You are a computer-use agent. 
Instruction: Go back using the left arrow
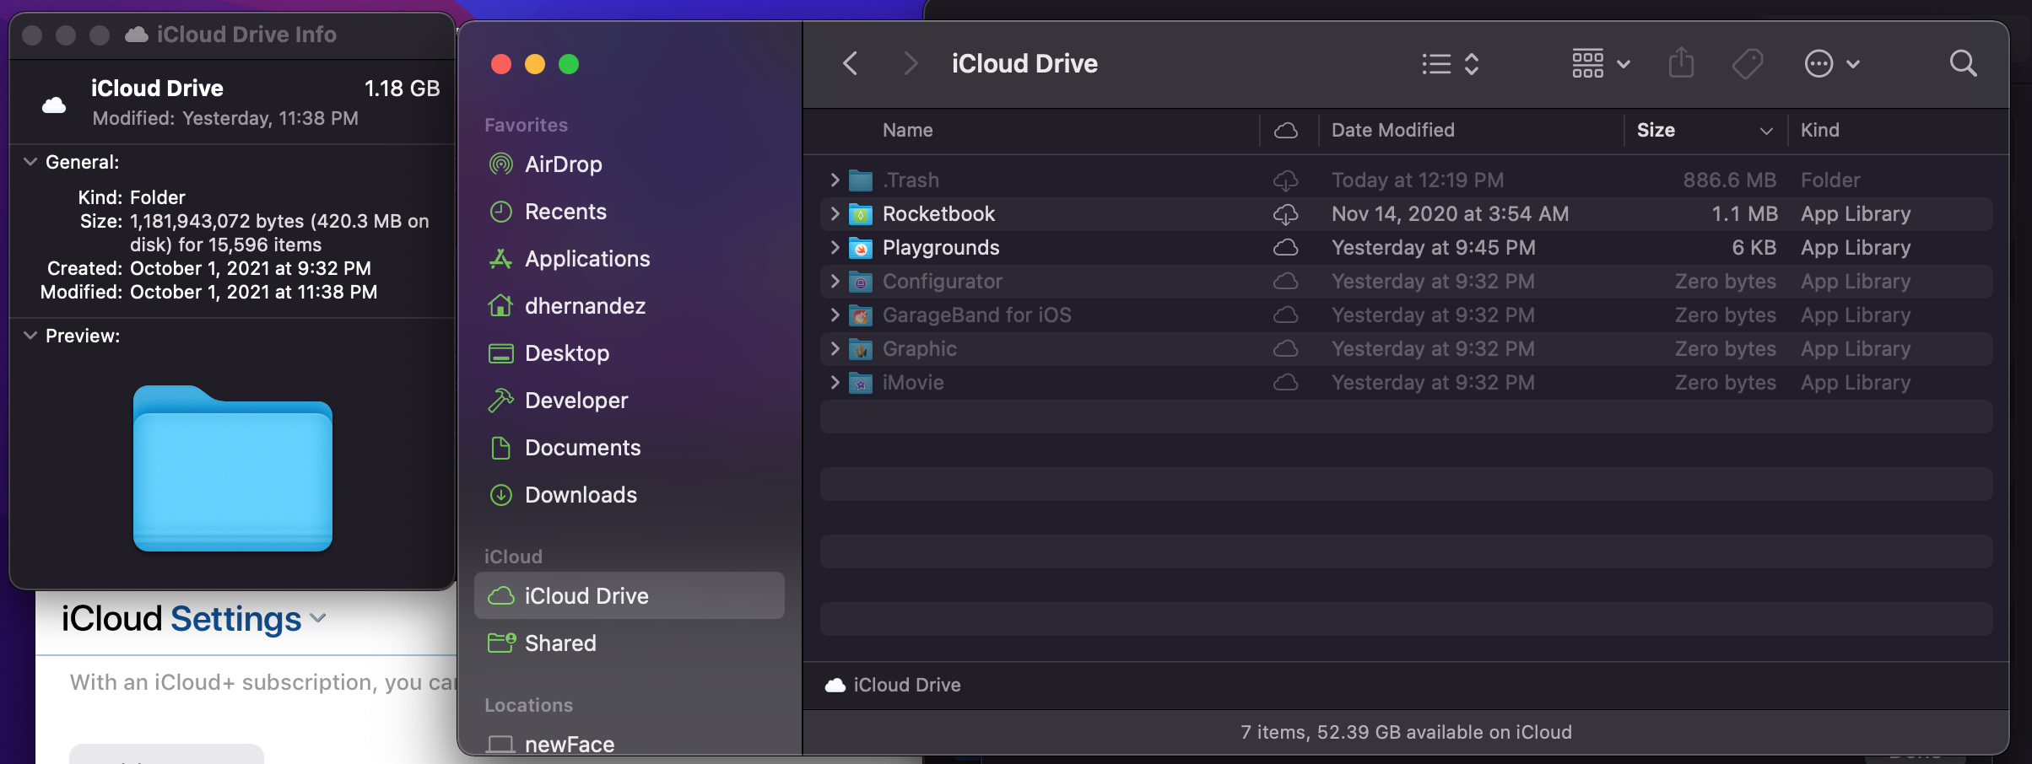pos(851,63)
